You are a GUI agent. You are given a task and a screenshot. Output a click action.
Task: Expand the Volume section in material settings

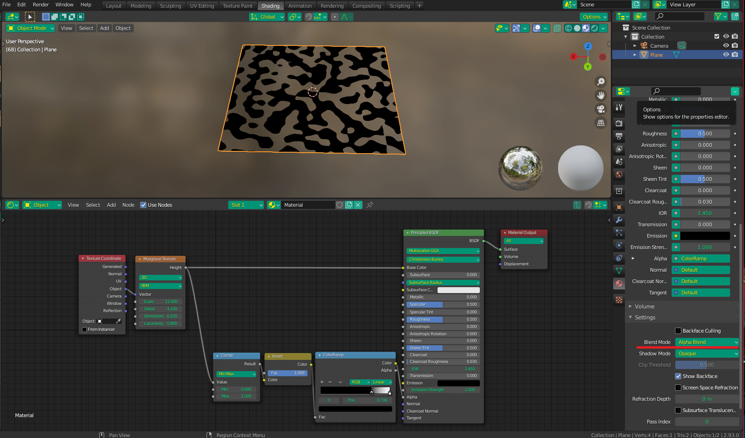click(x=642, y=306)
